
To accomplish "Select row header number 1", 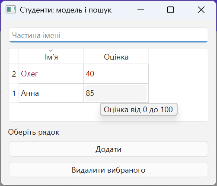I will (14, 93).
